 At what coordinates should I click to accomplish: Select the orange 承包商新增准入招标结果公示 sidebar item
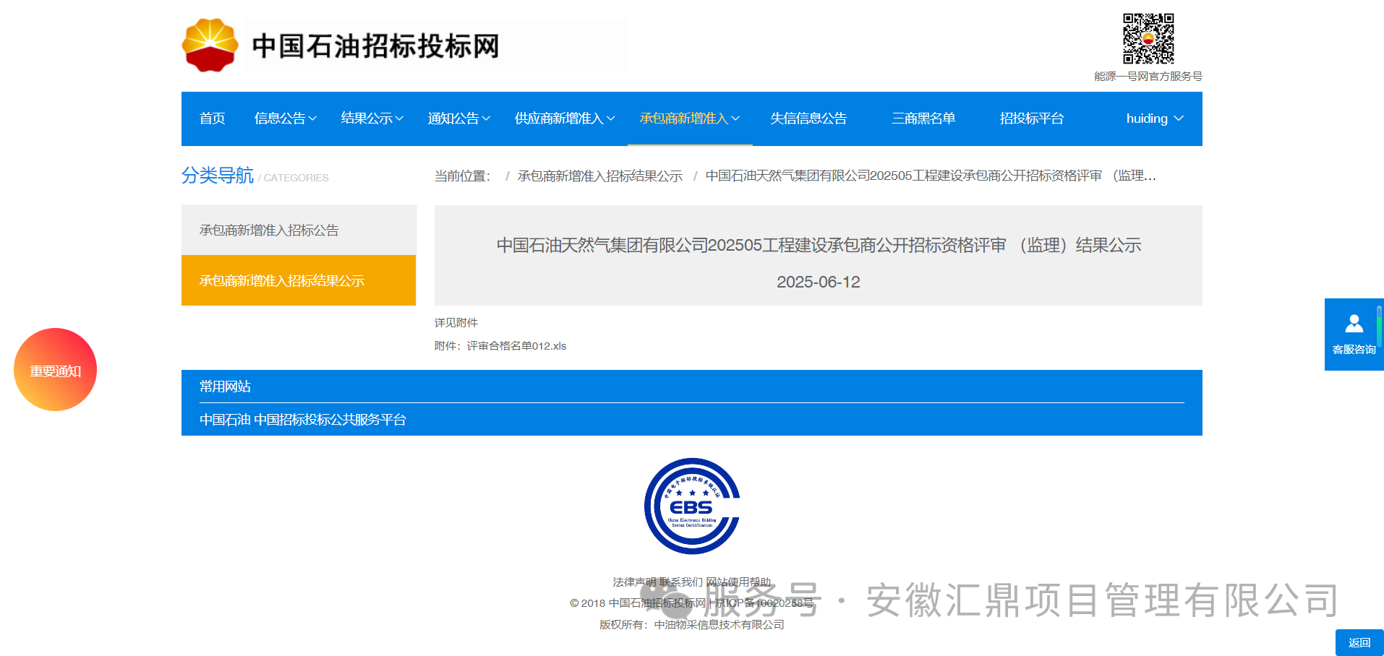point(282,281)
